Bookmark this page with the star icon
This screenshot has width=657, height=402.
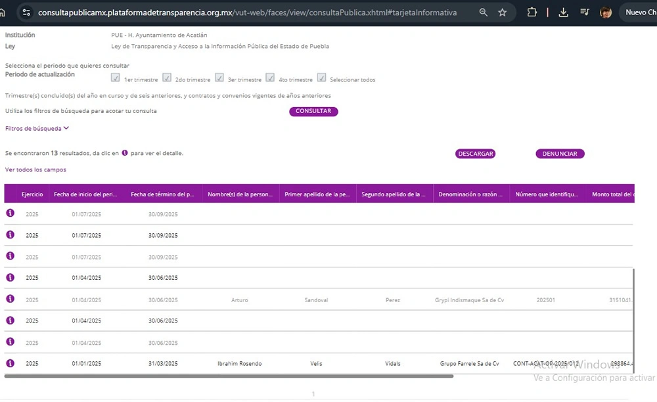[503, 12]
